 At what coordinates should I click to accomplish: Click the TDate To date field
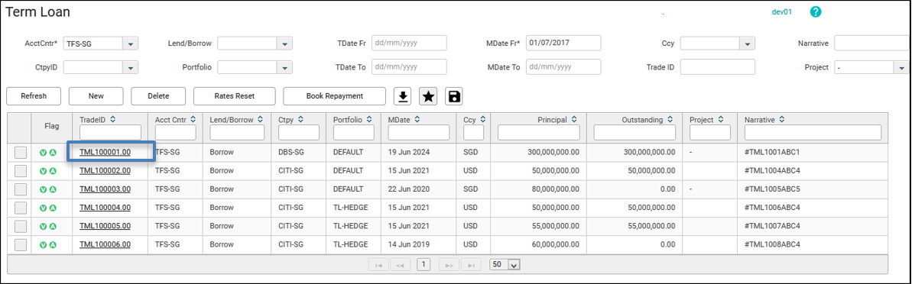click(x=409, y=66)
